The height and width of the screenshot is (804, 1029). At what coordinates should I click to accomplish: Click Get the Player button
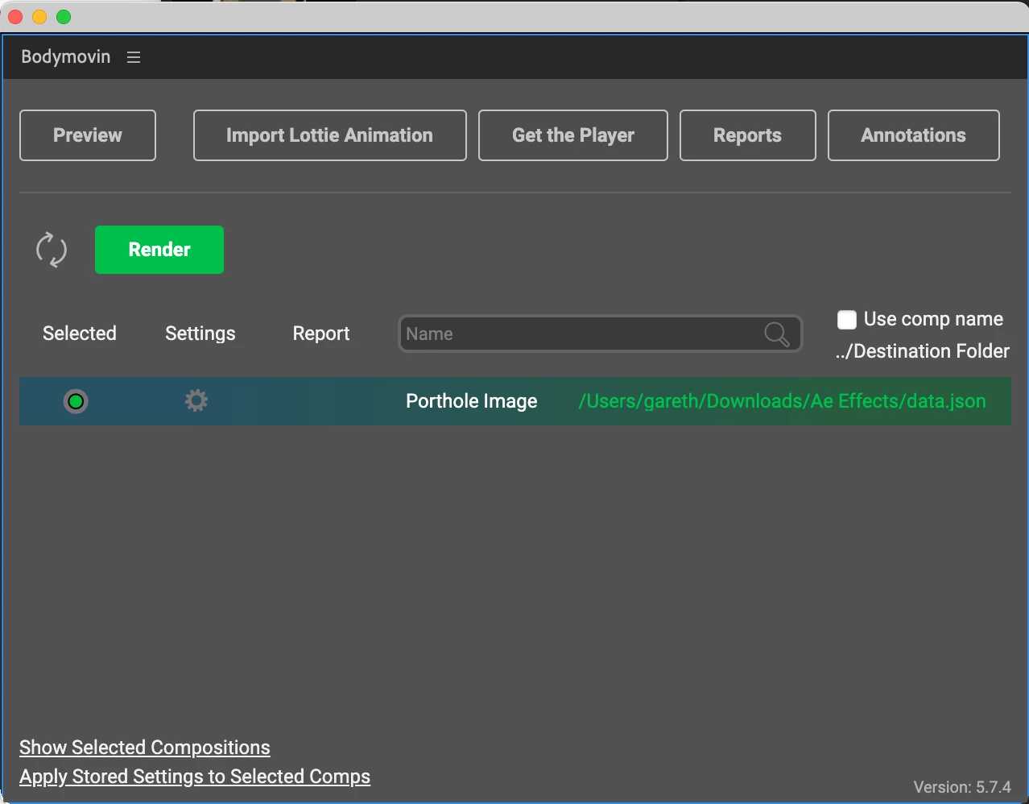pos(573,135)
